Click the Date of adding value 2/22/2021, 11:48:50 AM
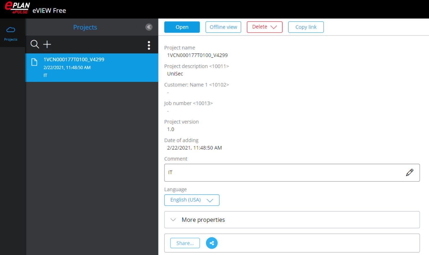 click(194, 148)
